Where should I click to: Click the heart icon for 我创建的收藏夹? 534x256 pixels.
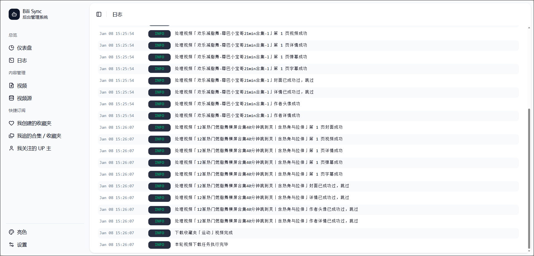point(11,123)
